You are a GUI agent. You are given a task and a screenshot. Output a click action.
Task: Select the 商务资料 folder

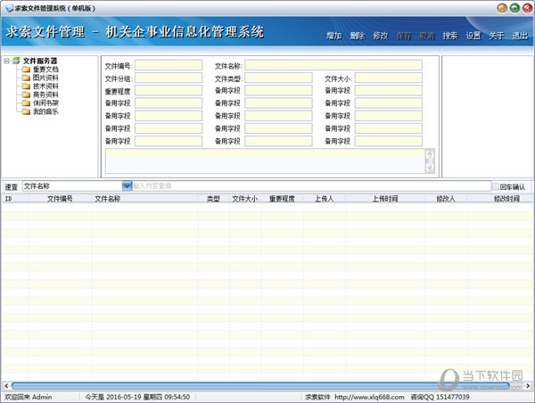45,95
